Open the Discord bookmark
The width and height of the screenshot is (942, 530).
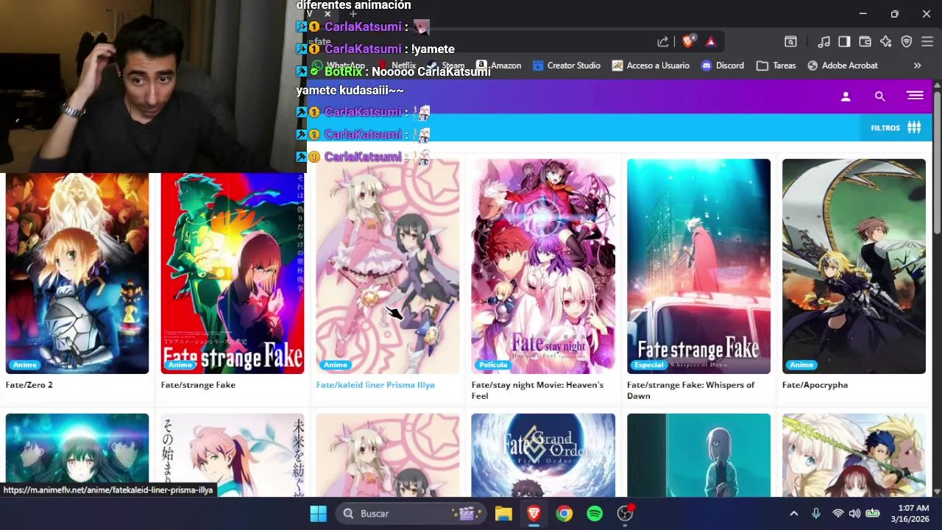(722, 66)
